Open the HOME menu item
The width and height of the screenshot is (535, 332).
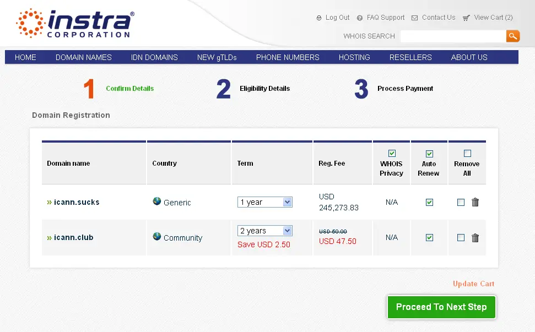coord(25,57)
